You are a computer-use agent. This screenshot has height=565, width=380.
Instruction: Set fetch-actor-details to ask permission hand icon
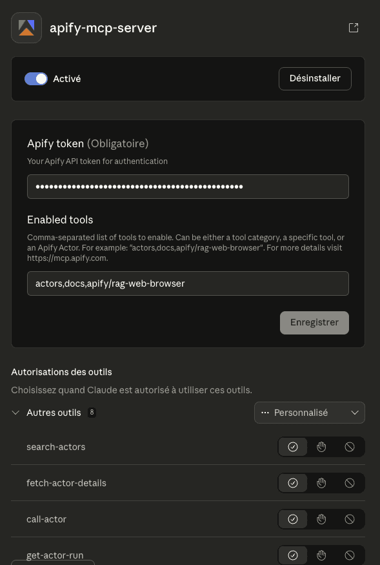click(321, 483)
